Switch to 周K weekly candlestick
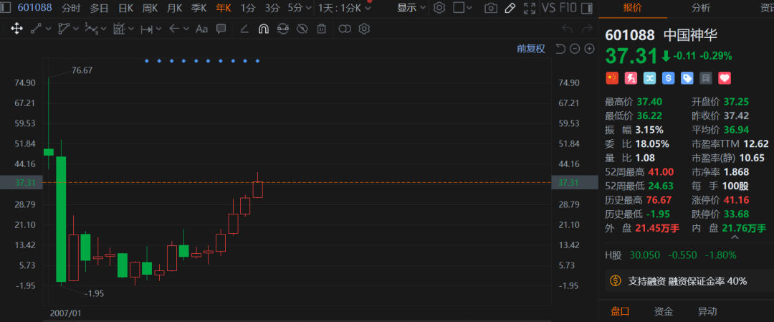This screenshot has width=774, height=322. tap(150, 8)
